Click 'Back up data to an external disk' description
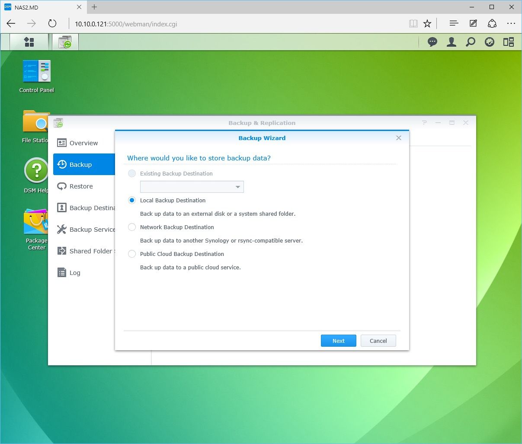522x444 pixels. coord(218,214)
